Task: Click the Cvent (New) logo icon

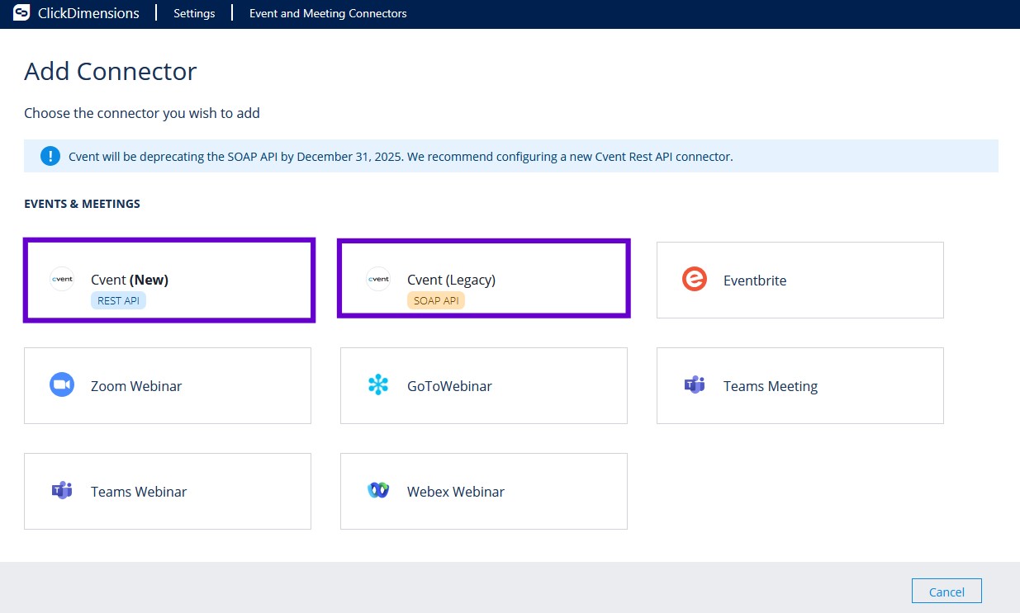Action: 62,279
